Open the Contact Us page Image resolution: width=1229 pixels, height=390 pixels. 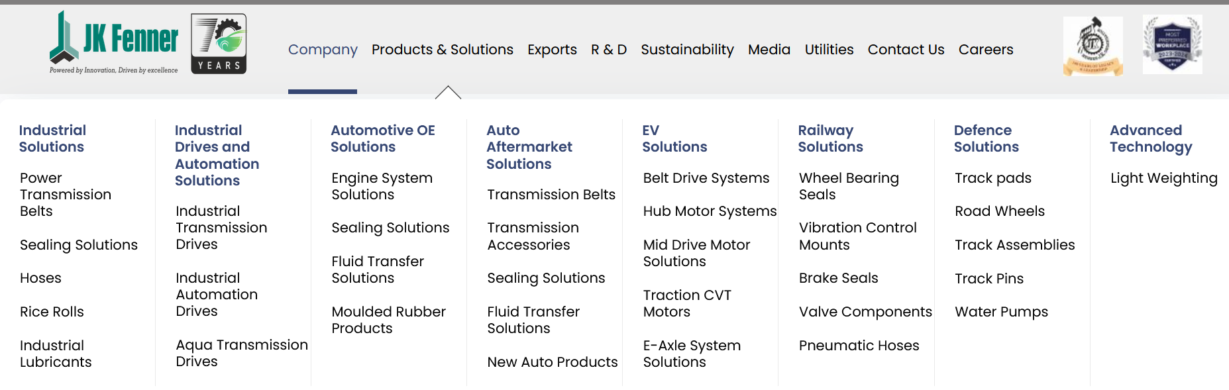(x=906, y=50)
